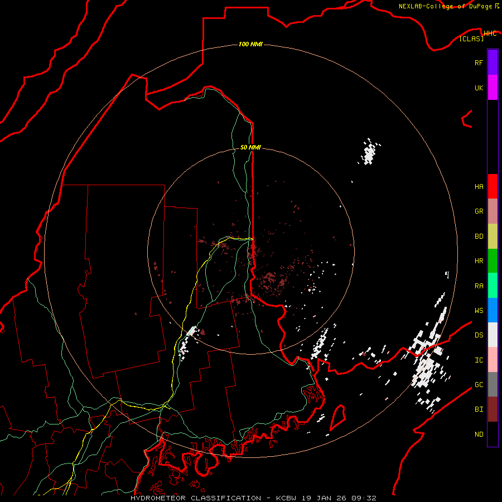The width and height of the screenshot is (502, 502).
Task: Pick the RA light green swatch
Action: point(493,286)
